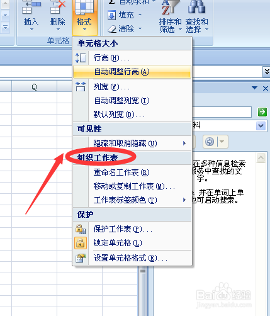Open 工作表标签颜色(T) menu entry
Viewport: 270px width, 316px height.
pyautogui.click(x=132, y=200)
